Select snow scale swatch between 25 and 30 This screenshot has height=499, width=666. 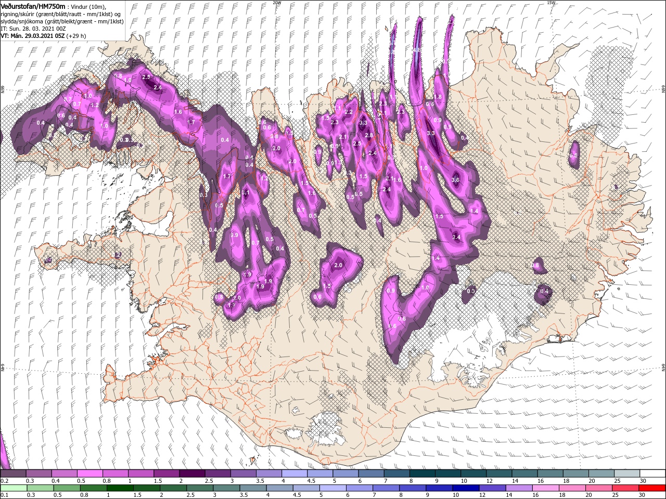pyautogui.click(x=627, y=473)
